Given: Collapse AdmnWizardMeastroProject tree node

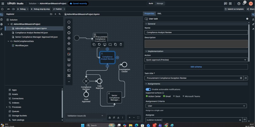Looking at the screenshot, I should (x=8, y=24).
